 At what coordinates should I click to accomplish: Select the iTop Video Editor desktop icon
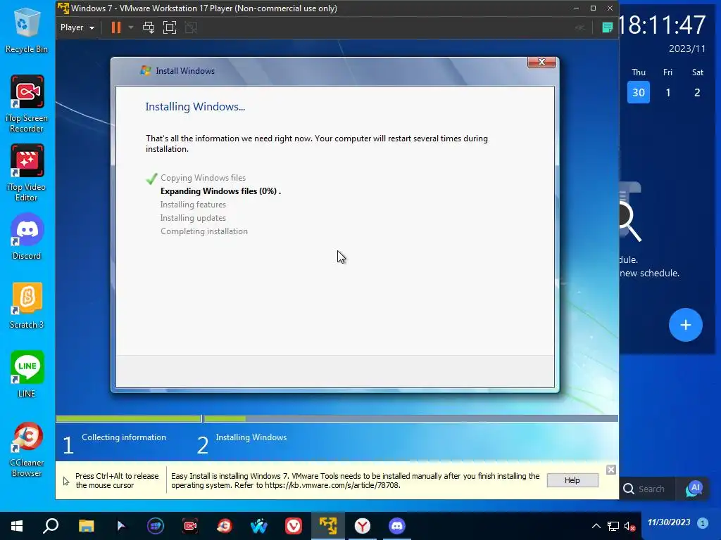[x=27, y=173]
